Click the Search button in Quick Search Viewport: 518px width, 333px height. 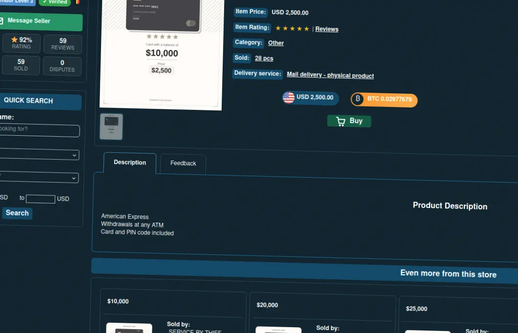tap(17, 213)
